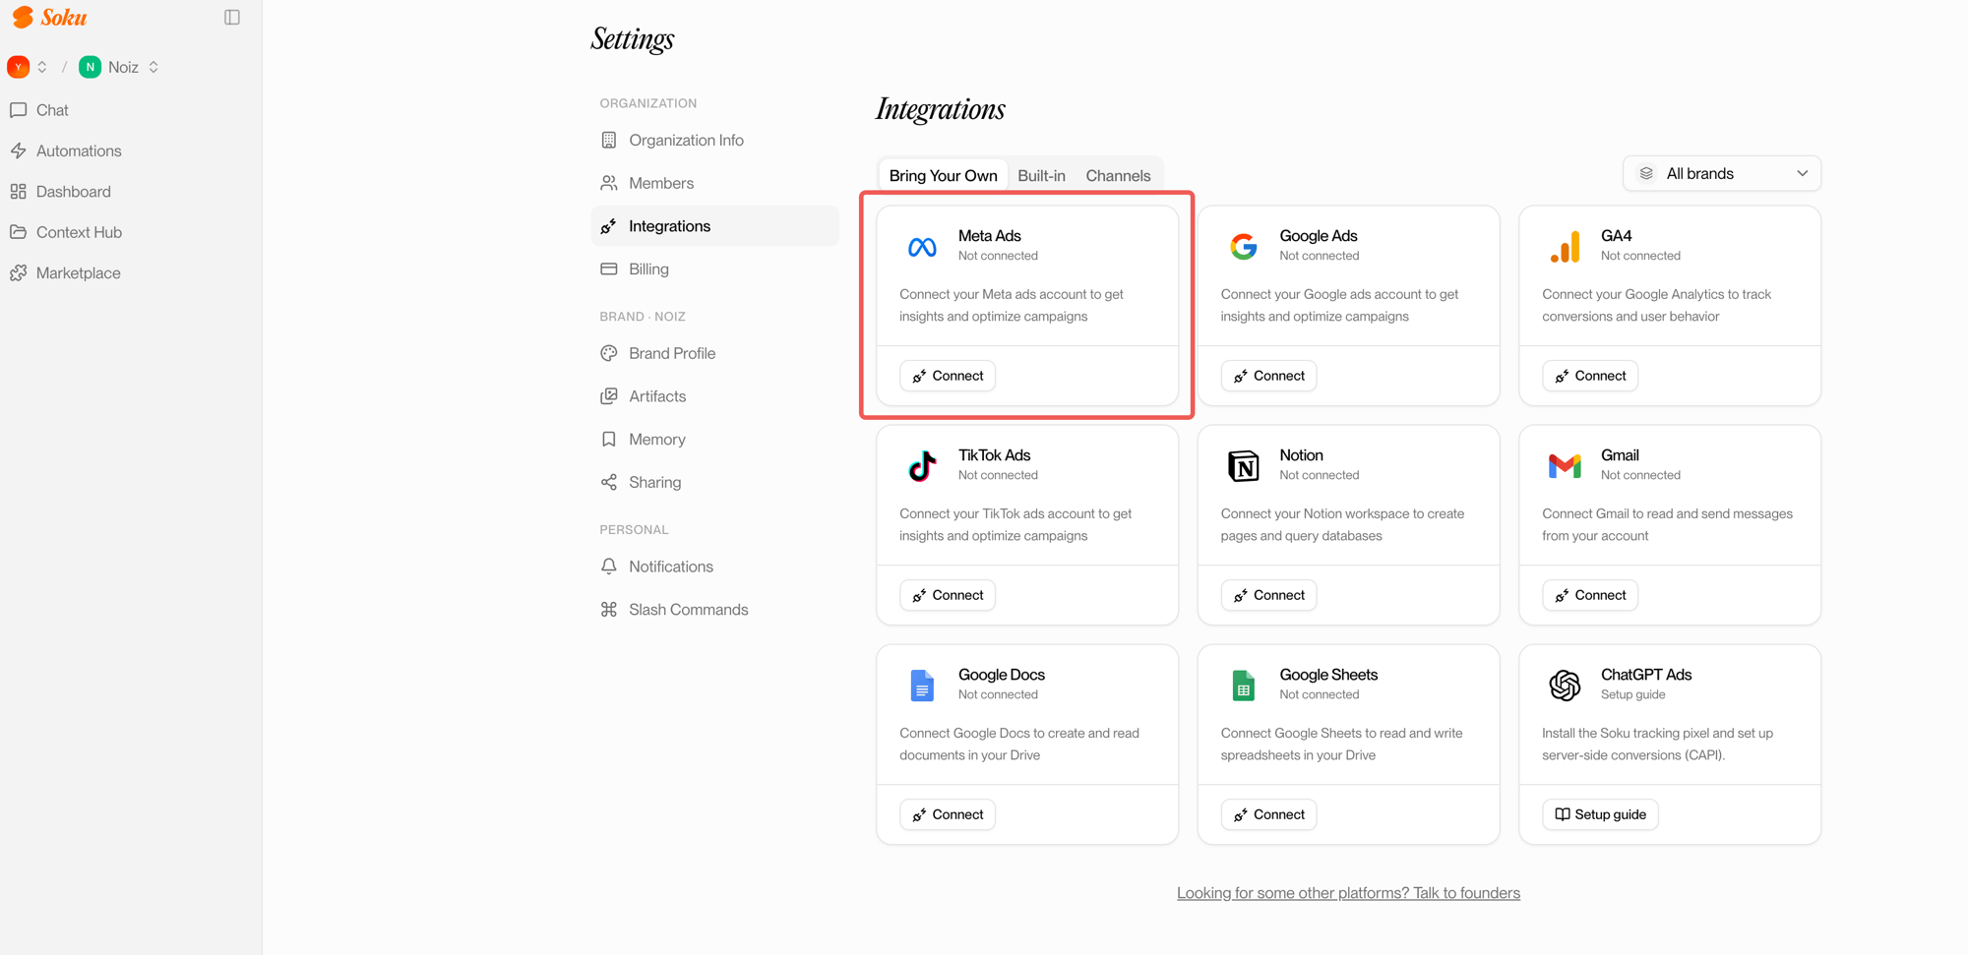
Task: Click the ChatGPT Ads logo icon
Action: point(1565,685)
